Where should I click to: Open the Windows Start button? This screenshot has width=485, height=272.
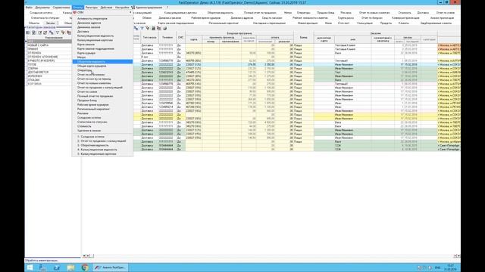coord(30,267)
